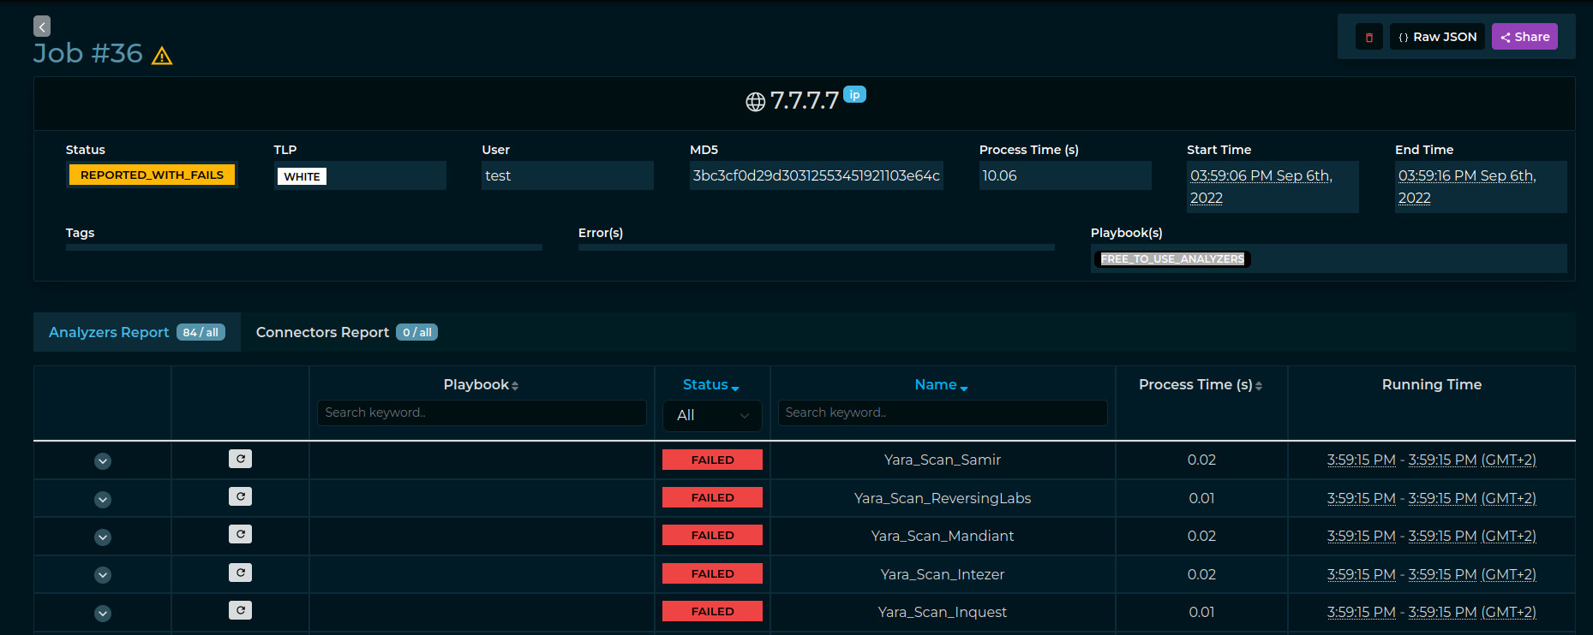Screen dimensions: 1593x635
Task: Click the FAILED badge for Yara_Scan_Samir
Action: click(712, 460)
